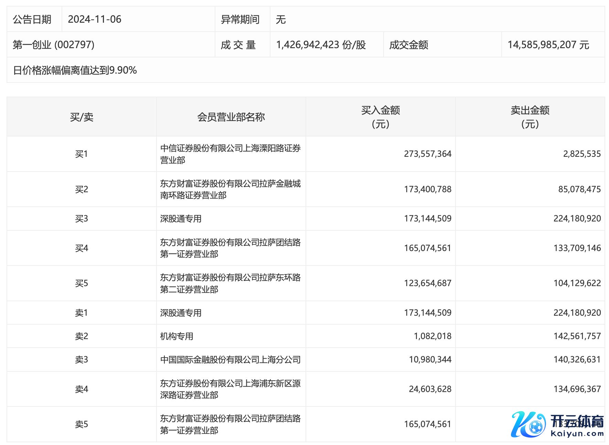The width and height of the screenshot is (609, 445).
Task: Click the buy amount 273,557,364 in row 买1
Action: click(x=427, y=154)
